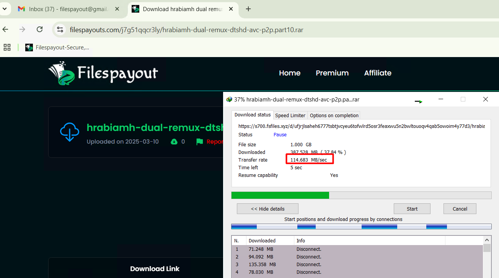499x278 pixels.
Task: Go to the Premium page
Action: tap(332, 73)
